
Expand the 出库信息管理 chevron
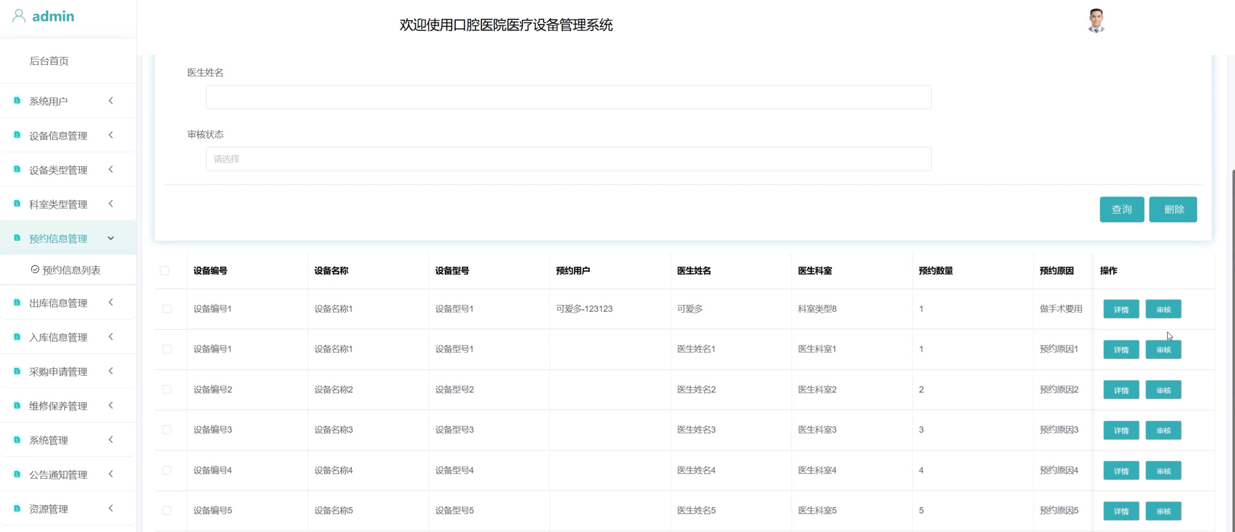tap(111, 302)
